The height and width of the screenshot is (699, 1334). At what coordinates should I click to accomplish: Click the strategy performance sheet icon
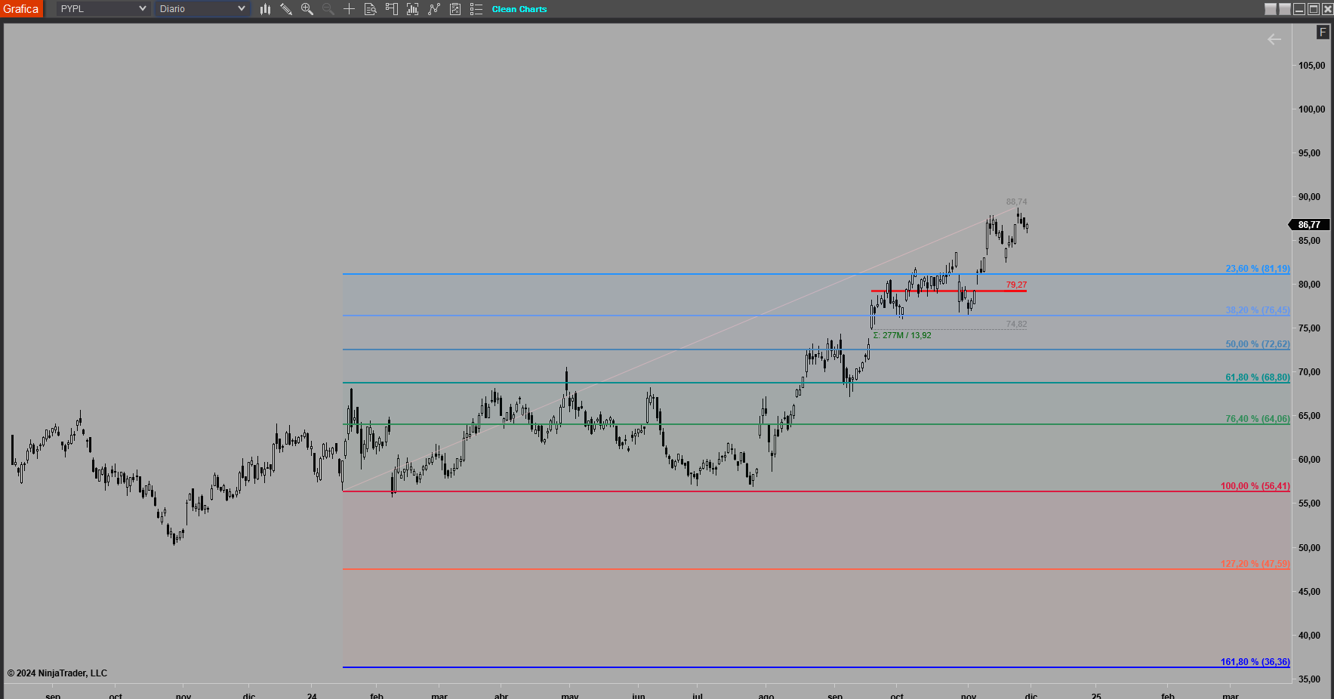(x=455, y=9)
